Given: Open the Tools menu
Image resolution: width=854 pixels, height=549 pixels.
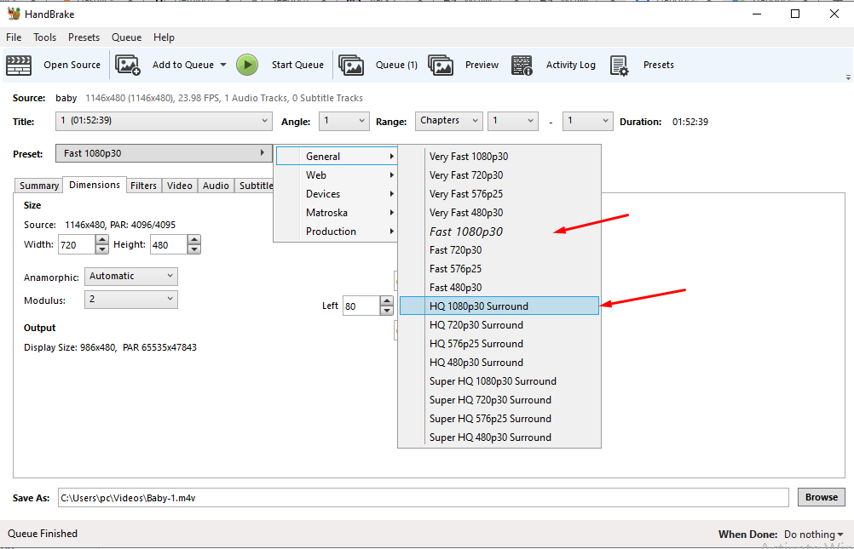Looking at the screenshot, I should click(44, 37).
